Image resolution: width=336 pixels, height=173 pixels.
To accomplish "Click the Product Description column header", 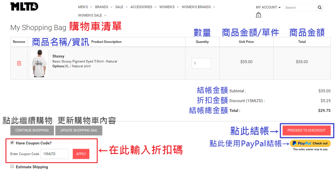I will (106, 42).
